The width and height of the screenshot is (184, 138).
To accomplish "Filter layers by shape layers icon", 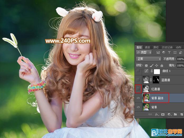I will pyautogui.click(x=175, y=52).
